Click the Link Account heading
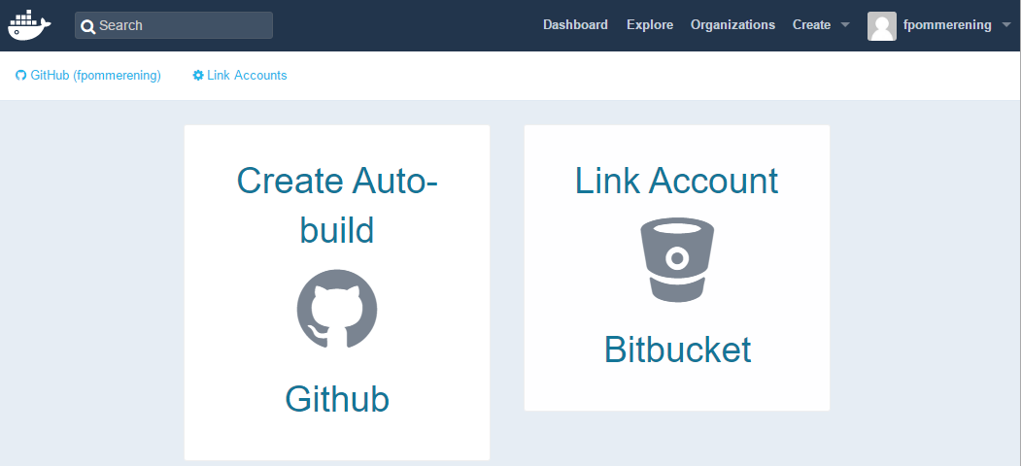Image resolution: width=1021 pixels, height=466 pixels. 676,181
